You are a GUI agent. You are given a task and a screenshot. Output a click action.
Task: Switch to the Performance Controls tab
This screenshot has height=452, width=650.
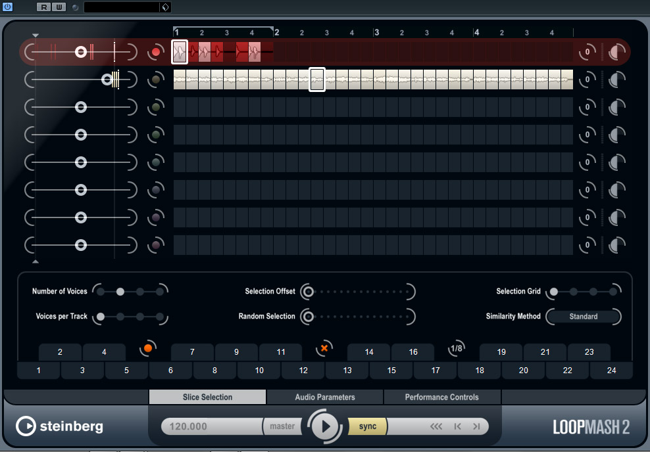pos(442,397)
